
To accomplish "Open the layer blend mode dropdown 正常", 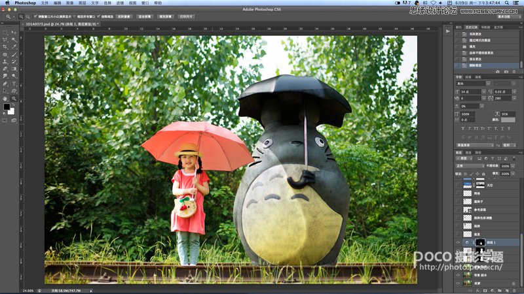I will 470,166.
